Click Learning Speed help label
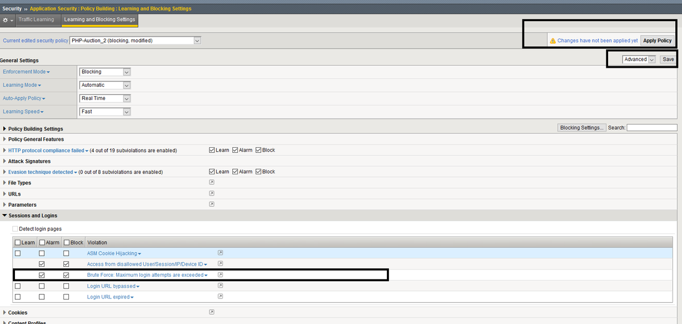 21,112
